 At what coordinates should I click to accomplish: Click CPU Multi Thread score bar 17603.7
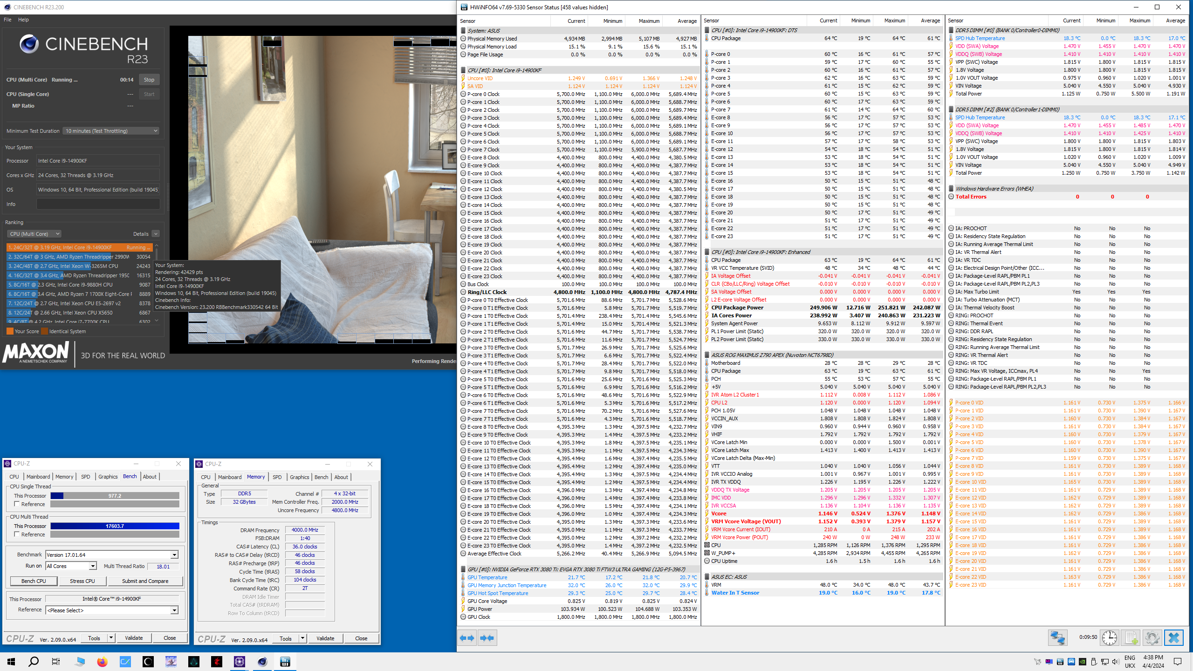115,526
